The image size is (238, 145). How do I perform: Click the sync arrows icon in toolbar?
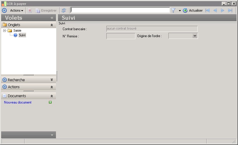(x=64, y=10)
